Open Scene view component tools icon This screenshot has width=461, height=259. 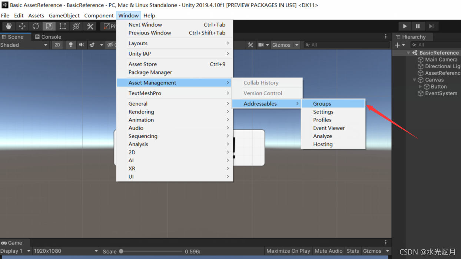[251, 45]
